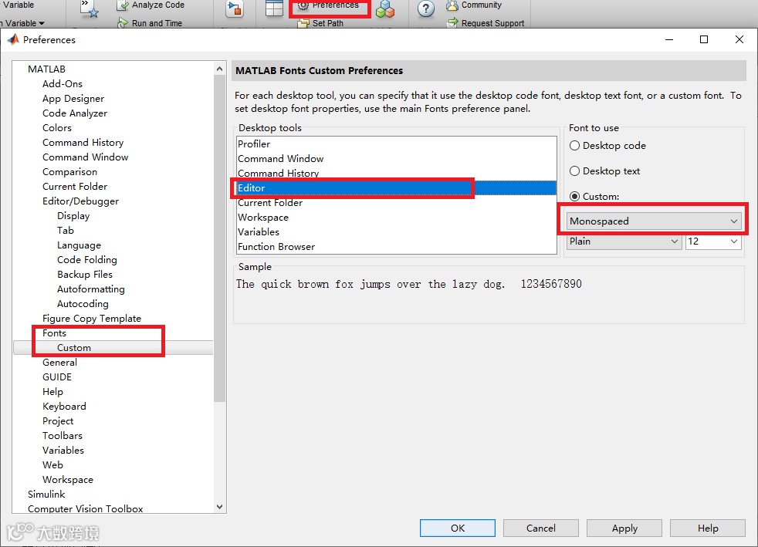
Task: Open the Web preferences tree item
Action: coord(52,465)
